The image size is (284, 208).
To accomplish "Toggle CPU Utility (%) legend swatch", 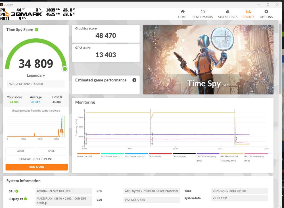I will 184,154.
